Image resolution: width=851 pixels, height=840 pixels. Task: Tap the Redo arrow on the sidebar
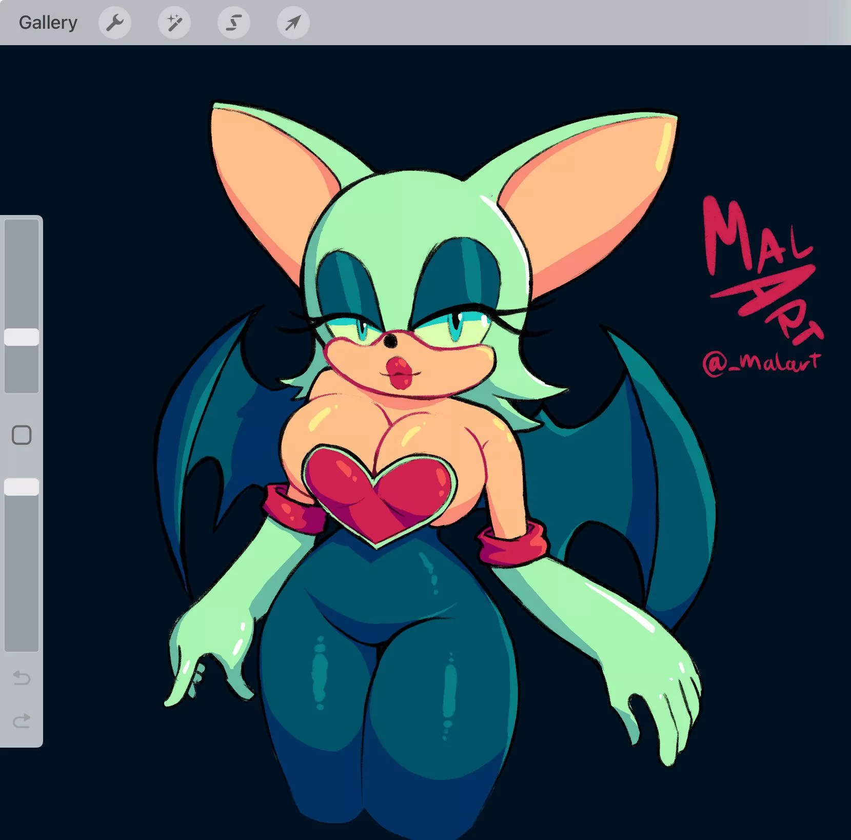click(22, 720)
